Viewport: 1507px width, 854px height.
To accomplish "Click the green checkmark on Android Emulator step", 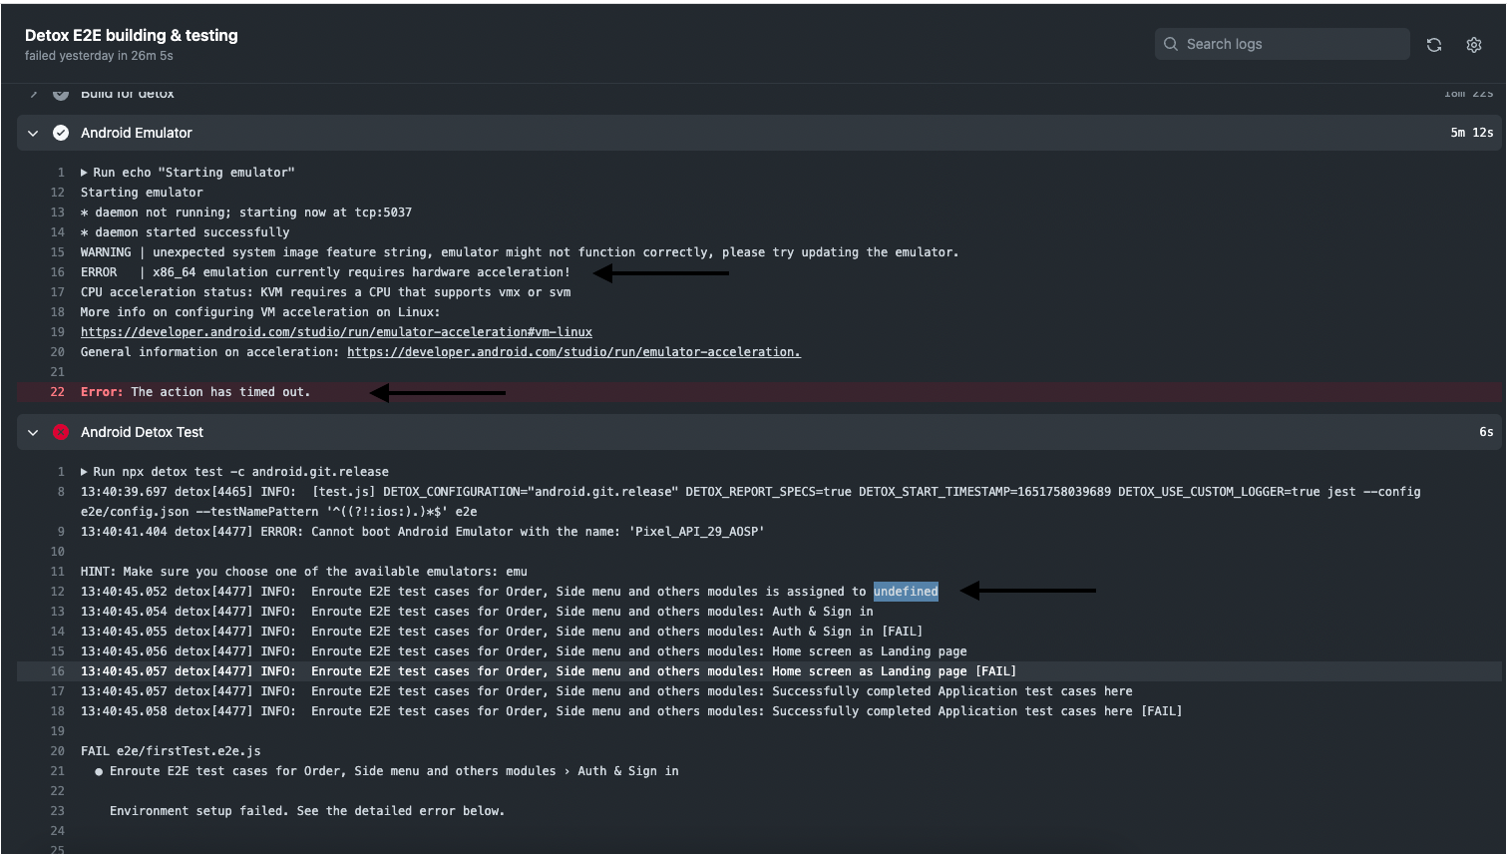I will (x=61, y=132).
